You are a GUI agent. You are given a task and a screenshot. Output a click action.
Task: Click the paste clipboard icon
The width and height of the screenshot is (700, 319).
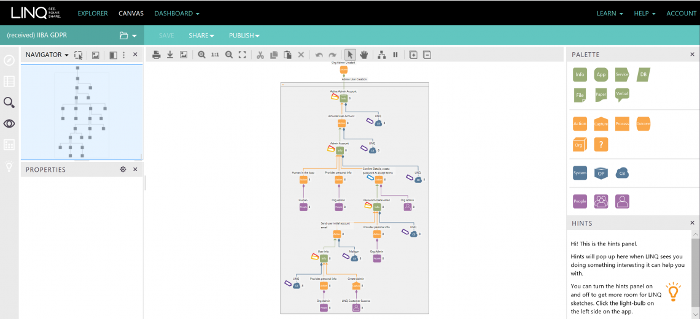(288, 55)
